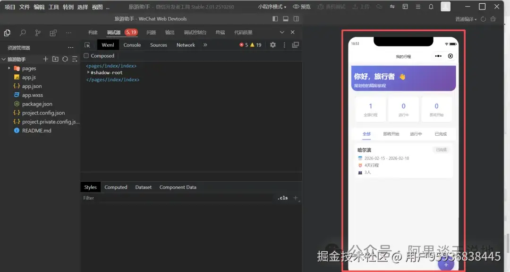Toggle left sidebar layout icon
This screenshot has height=272, width=510.
point(275,19)
